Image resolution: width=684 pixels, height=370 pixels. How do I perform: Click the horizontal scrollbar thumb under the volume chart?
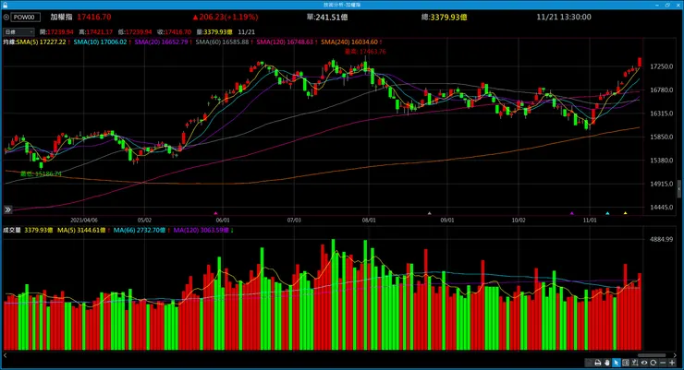click(652, 355)
